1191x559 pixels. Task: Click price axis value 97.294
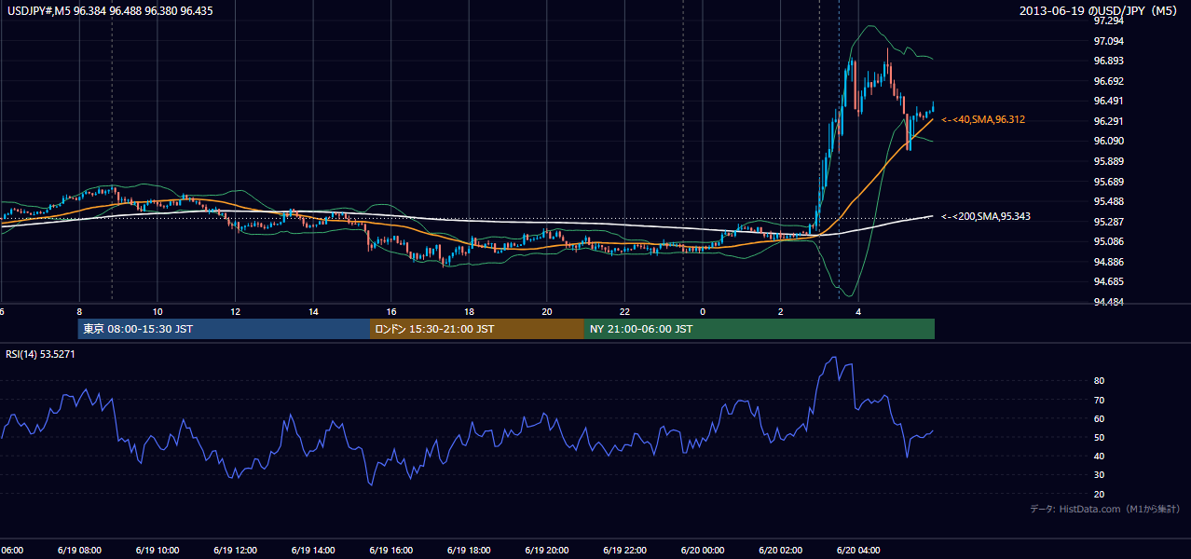1108,20
